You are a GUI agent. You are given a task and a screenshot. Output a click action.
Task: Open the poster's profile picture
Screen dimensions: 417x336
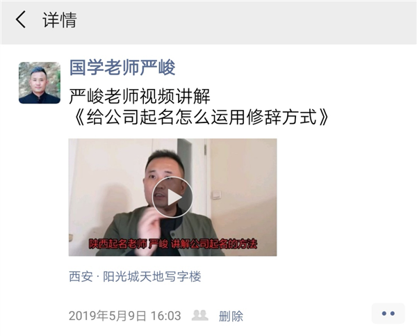[40, 83]
